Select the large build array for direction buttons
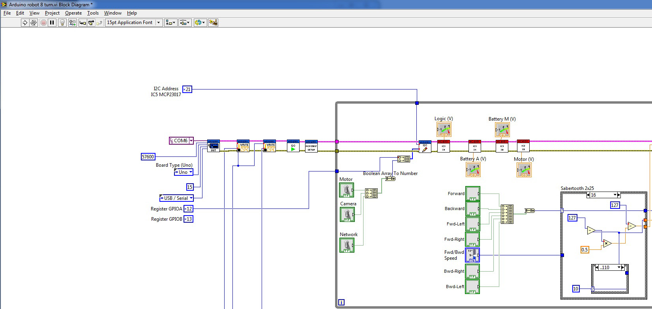 (507, 214)
